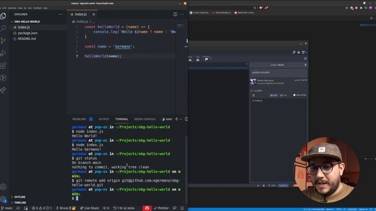Click the terminal prompt cursor
376x211 pixels.
pos(77,198)
